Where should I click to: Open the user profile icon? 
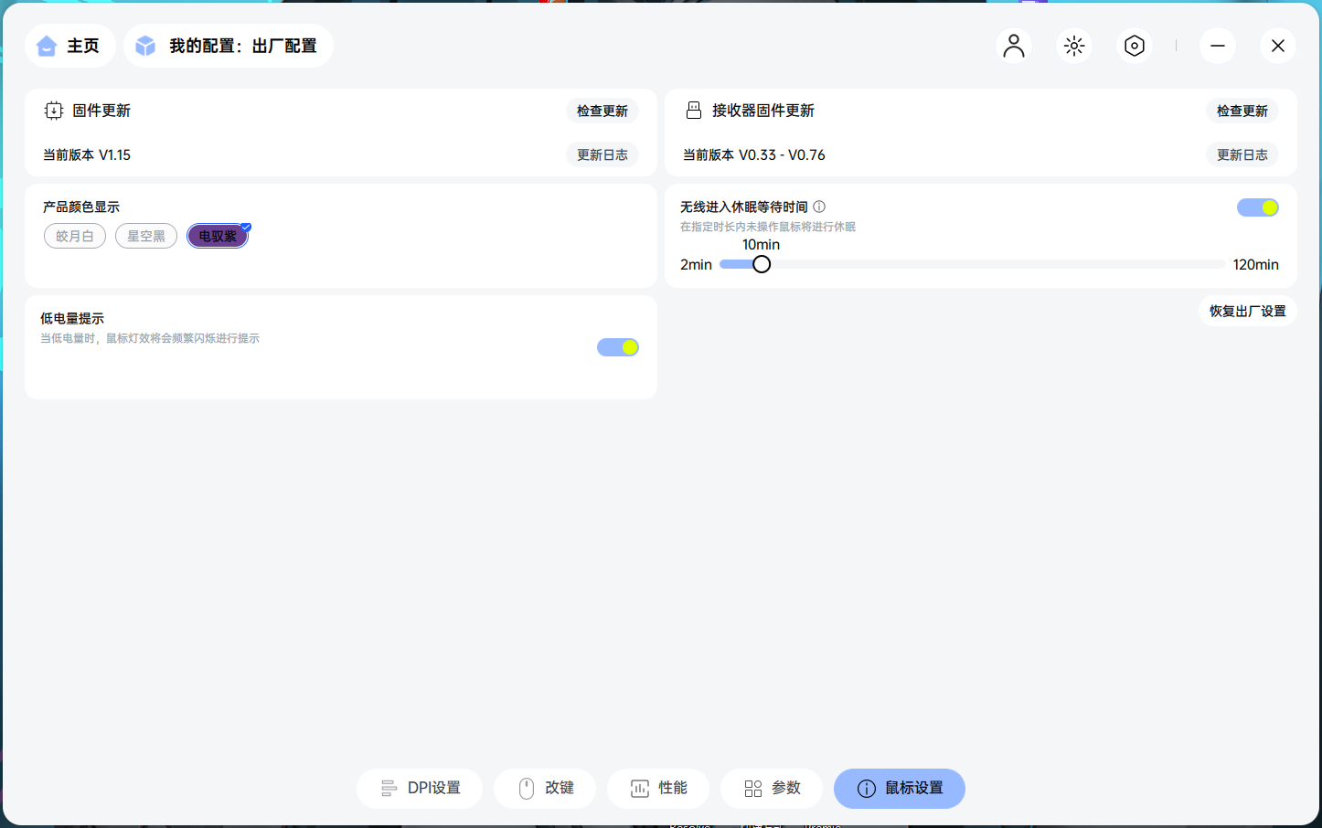tap(1013, 45)
